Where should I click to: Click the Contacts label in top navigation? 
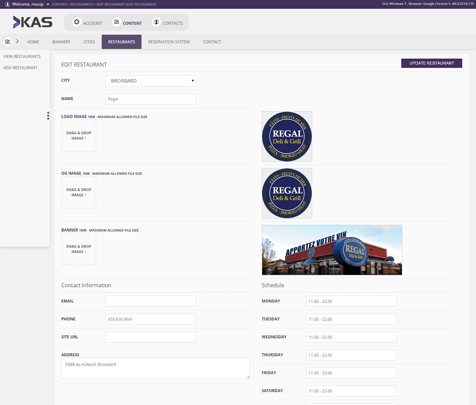tap(173, 23)
